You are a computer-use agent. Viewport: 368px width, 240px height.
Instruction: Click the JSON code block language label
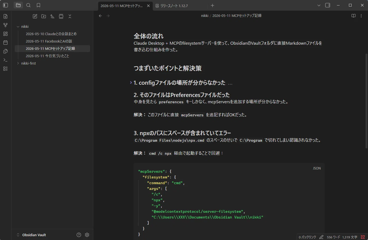point(317,168)
